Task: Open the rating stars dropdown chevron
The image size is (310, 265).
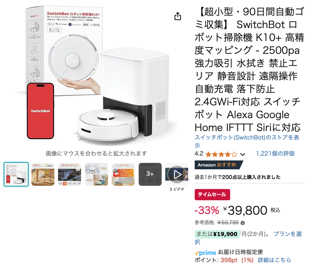Action: 243,154
